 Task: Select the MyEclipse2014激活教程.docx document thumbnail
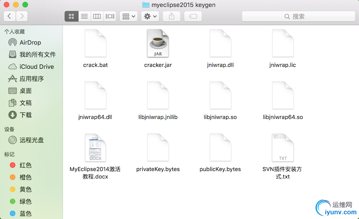pyautogui.click(x=95, y=147)
